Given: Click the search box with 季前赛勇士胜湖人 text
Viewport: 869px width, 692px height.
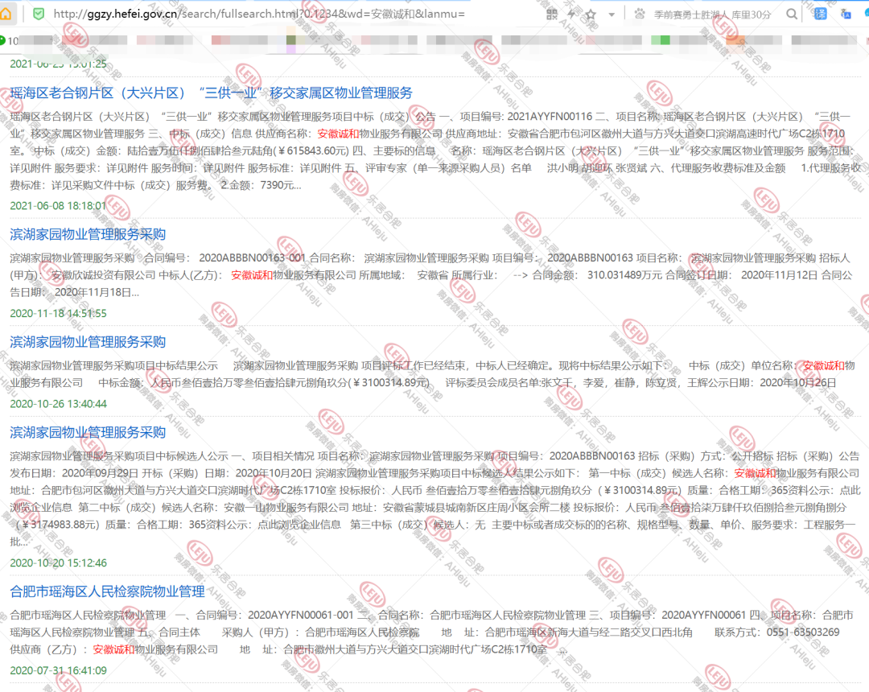Looking at the screenshot, I should pos(712,15).
